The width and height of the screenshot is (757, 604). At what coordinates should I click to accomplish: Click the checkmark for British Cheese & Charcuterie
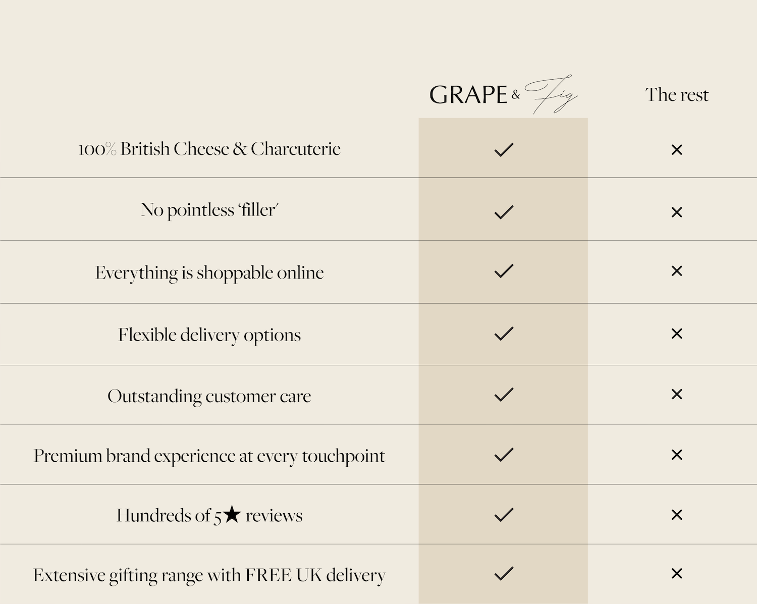coord(504,149)
